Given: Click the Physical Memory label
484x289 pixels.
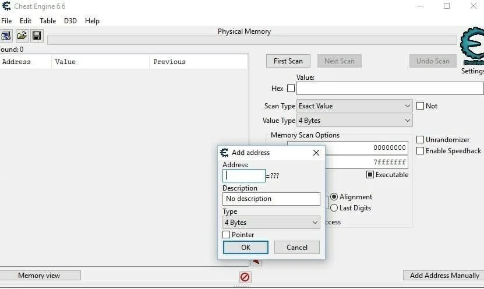Looking at the screenshot, I should point(244,31).
